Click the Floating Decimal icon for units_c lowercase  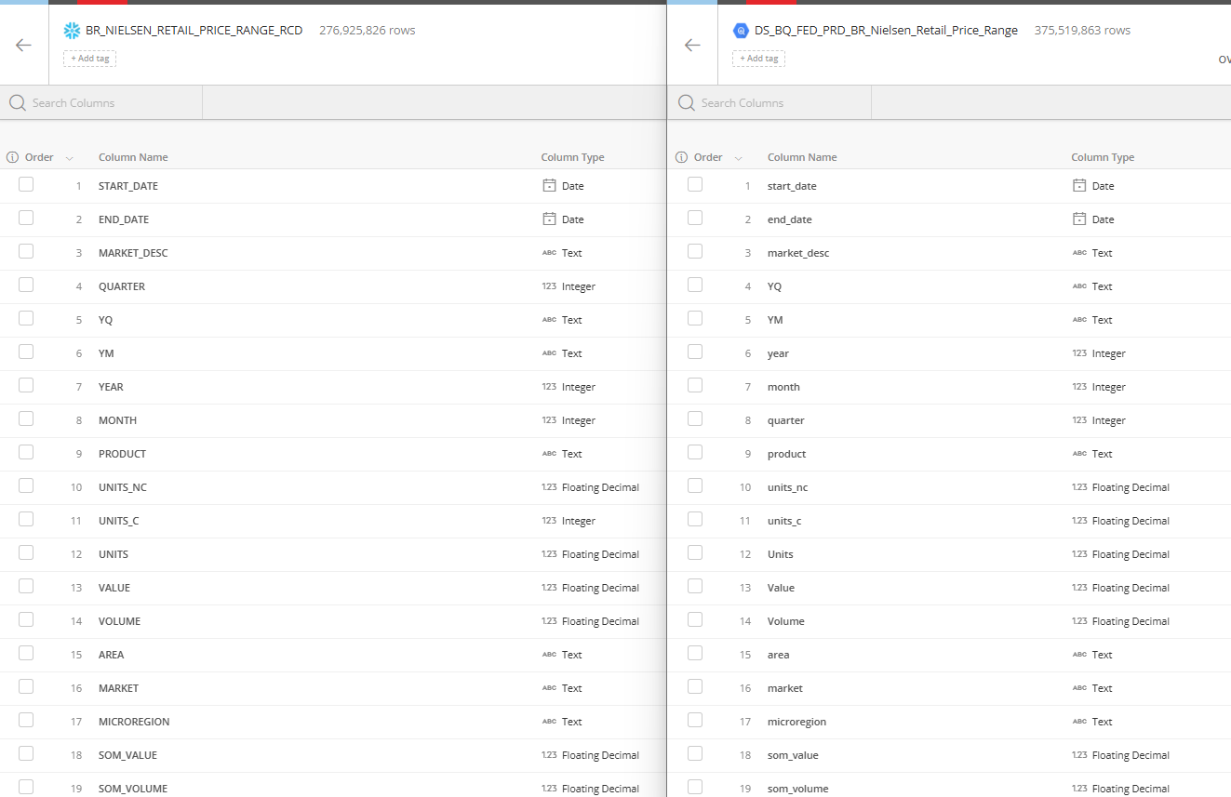click(x=1079, y=521)
